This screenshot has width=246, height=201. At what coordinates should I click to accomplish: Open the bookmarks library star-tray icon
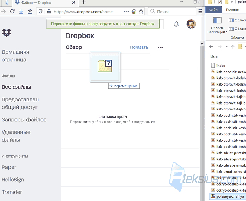30,12
